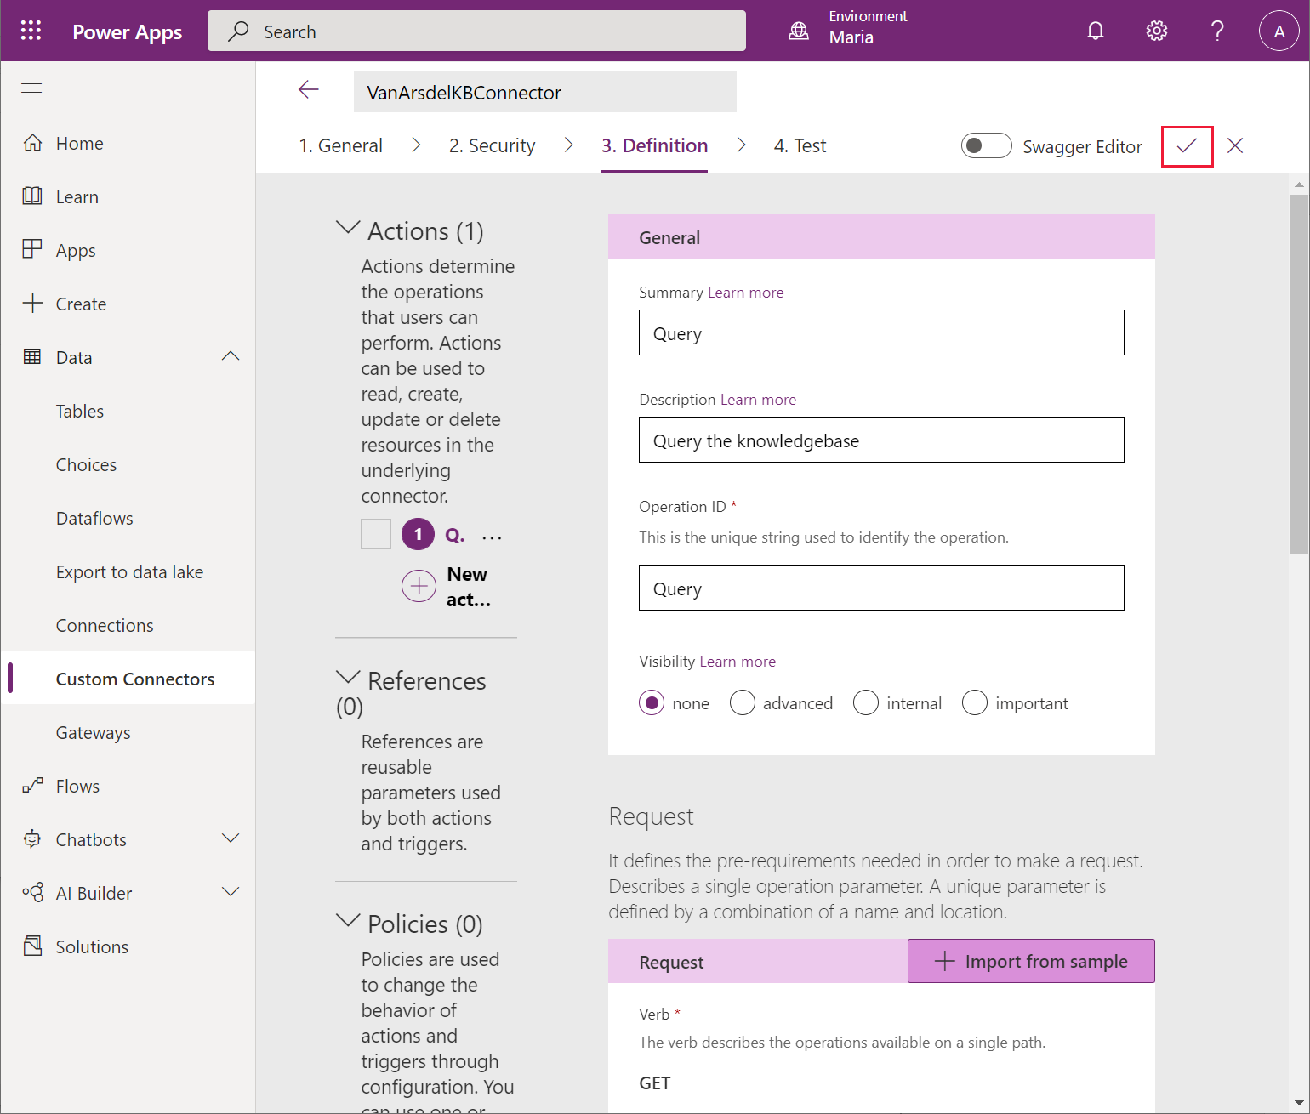1310x1114 pixels.
Task: Click the Data table icon
Action: 32,357
